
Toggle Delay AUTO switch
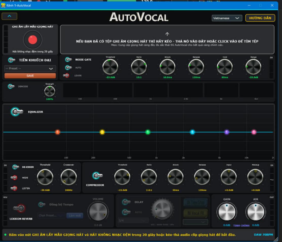point(126,212)
